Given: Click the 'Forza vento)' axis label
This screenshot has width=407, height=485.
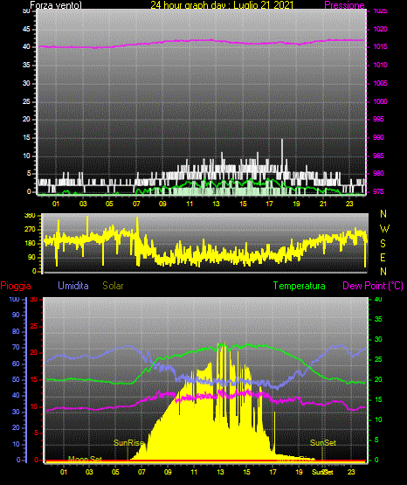Looking at the screenshot, I should pyautogui.click(x=56, y=5).
